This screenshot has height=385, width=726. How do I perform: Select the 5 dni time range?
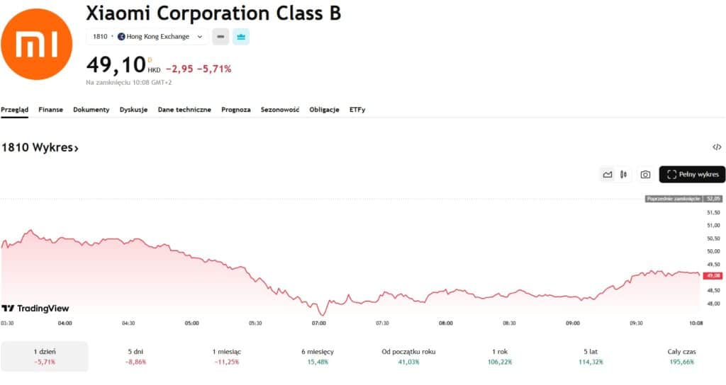135,356
